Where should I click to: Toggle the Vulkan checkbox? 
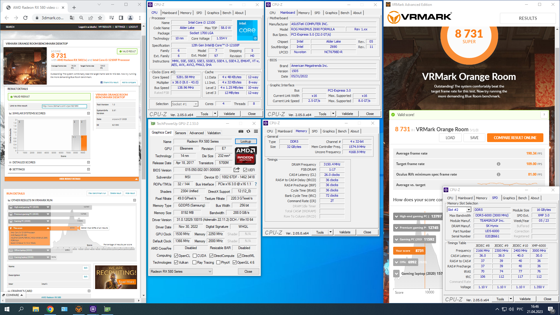[x=176, y=262]
